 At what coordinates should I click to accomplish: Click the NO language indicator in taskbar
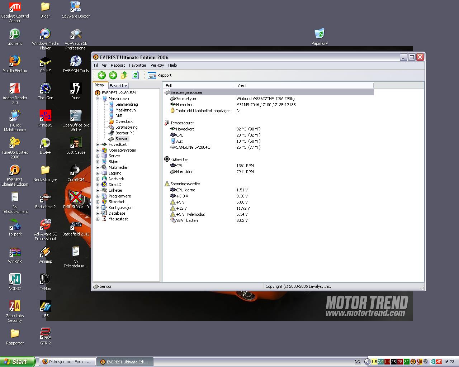(x=358, y=362)
